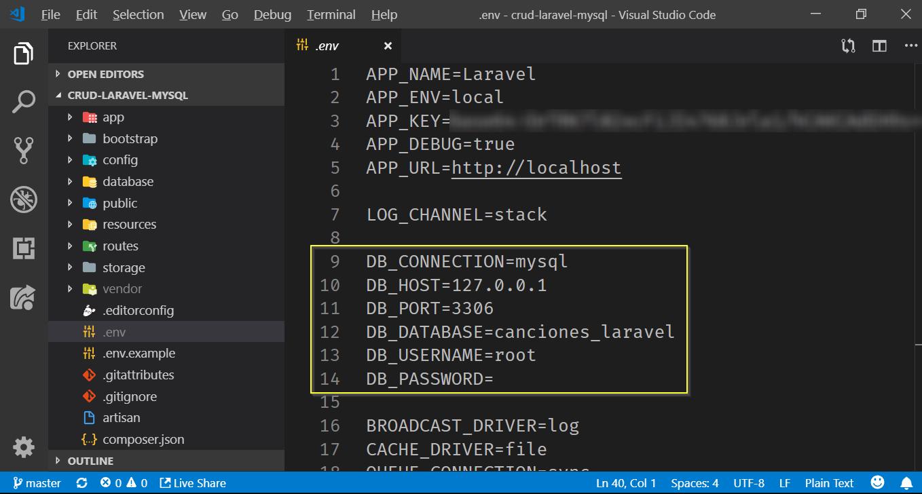Expand the storage folder arrow
922x494 pixels.
coord(70,267)
